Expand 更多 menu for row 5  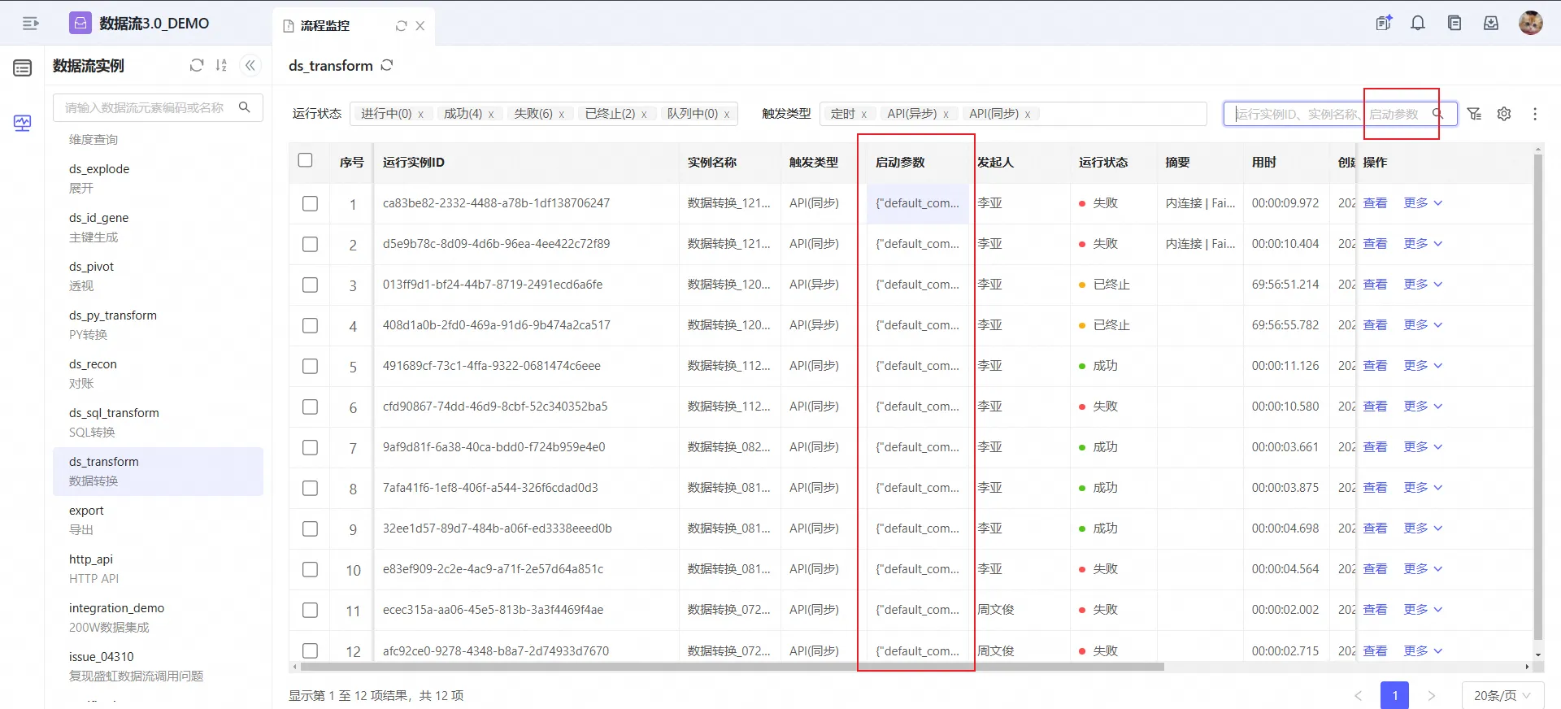click(x=1422, y=366)
